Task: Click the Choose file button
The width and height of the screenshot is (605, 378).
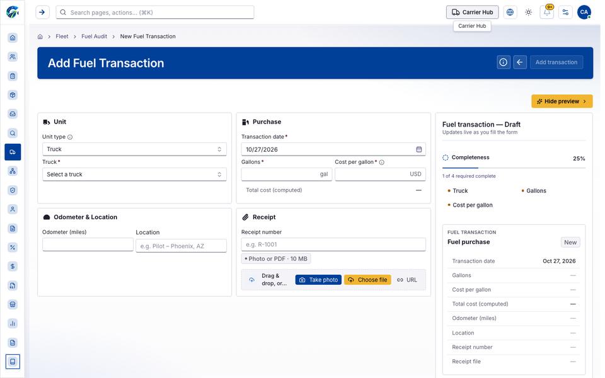Action: (x=367, y=280)
